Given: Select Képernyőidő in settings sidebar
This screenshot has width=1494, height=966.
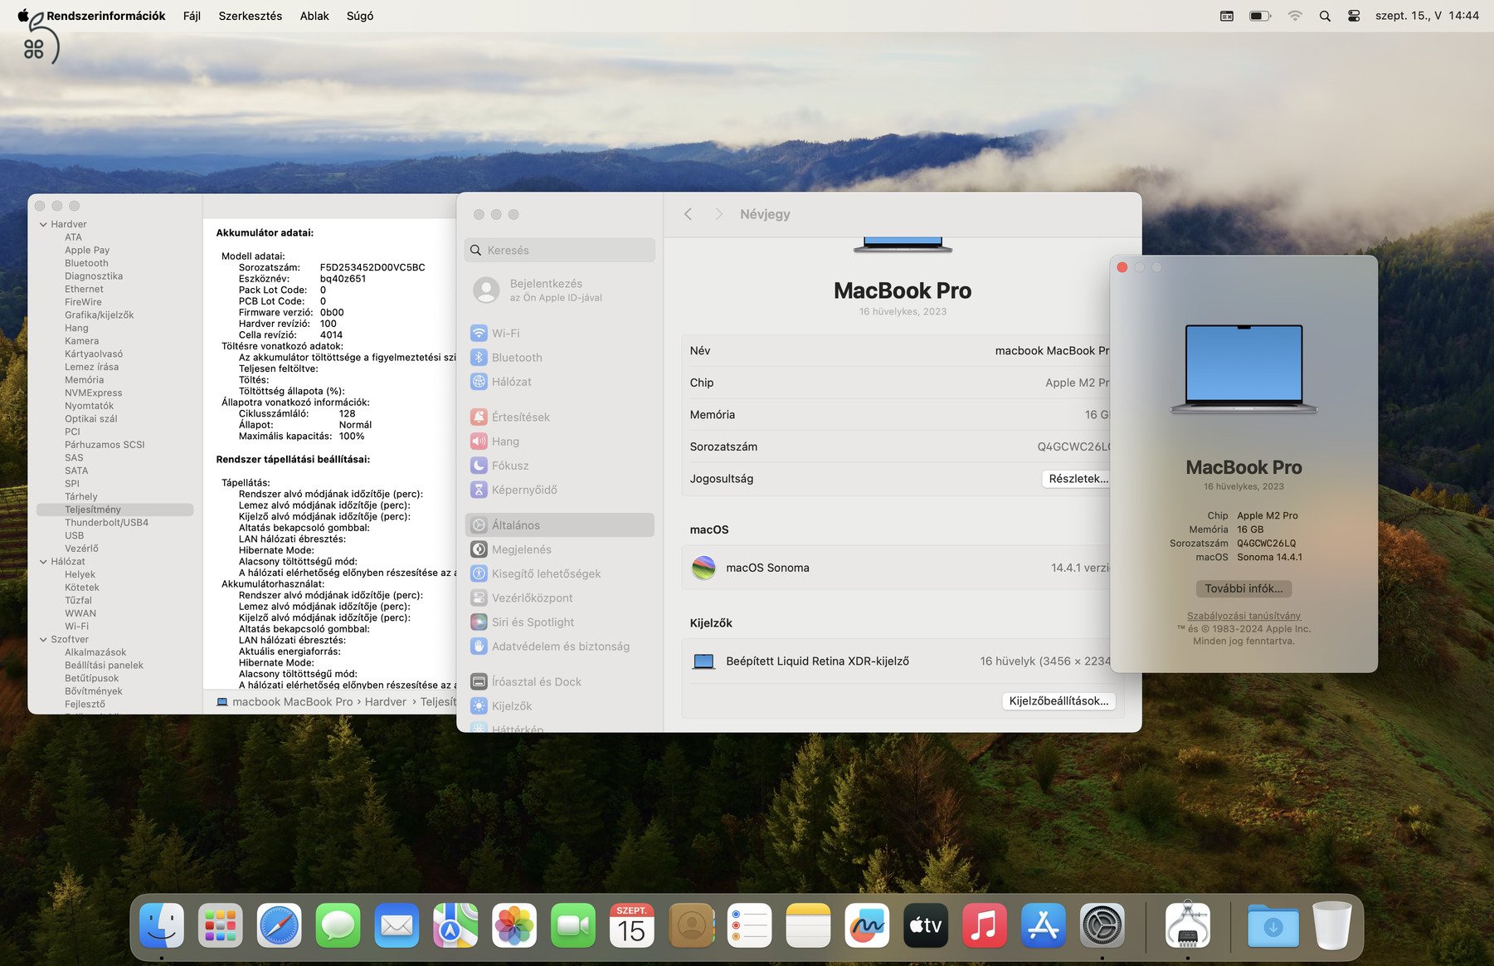Looking at the screenshot, I should [560, 490].
